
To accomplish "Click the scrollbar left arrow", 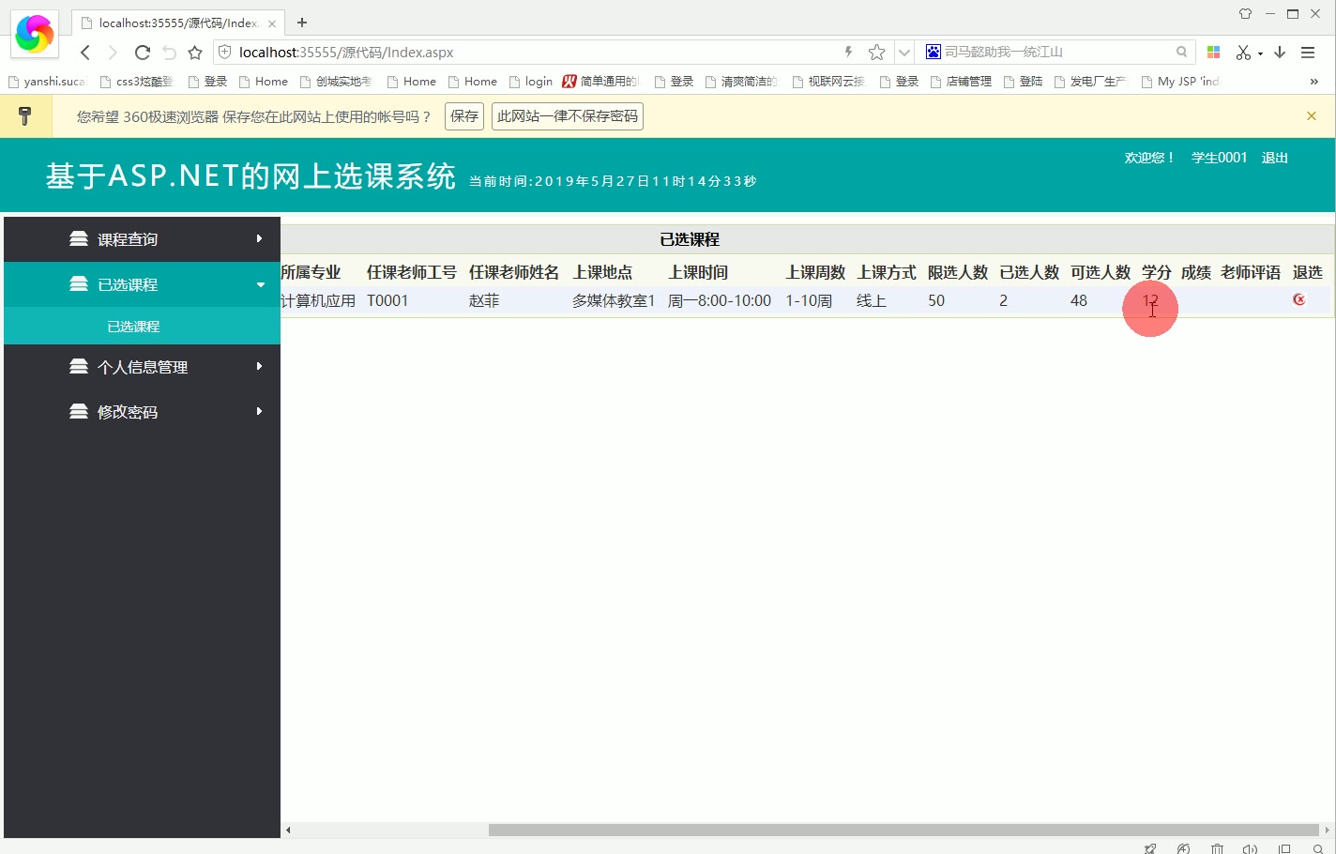I will 288,830.
